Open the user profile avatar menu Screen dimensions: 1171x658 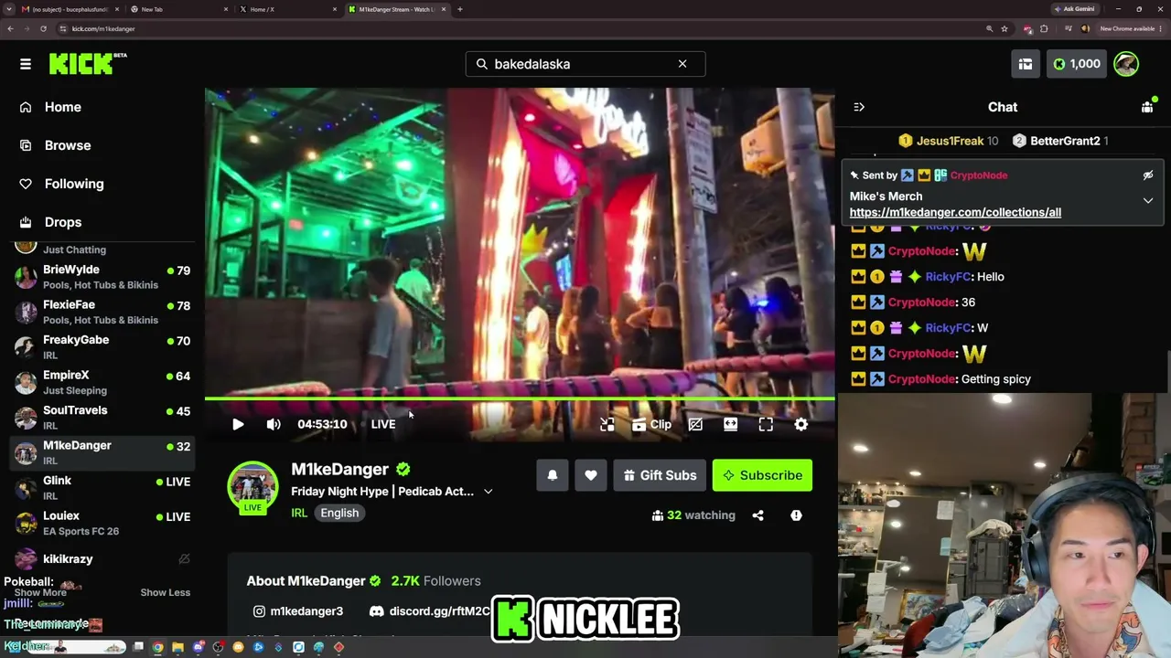point(1126,64)
